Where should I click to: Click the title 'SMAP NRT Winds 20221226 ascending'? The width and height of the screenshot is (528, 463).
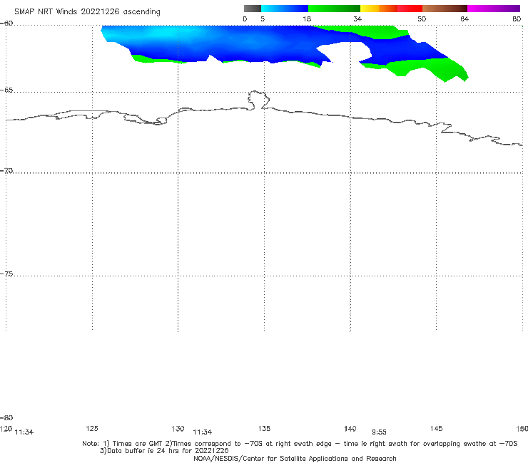click(87, 11)
